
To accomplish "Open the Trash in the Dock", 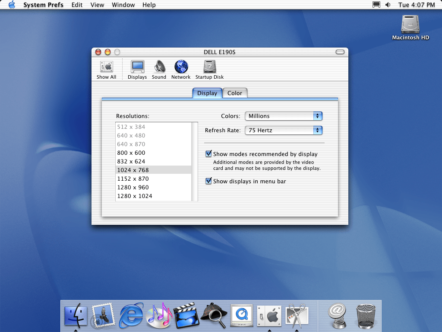I will (365, 314).
